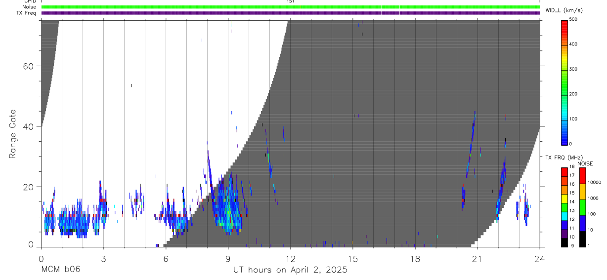Click the 100 tick label on width scale
Viewport: 607px width, 280px height.
[574, 119]
